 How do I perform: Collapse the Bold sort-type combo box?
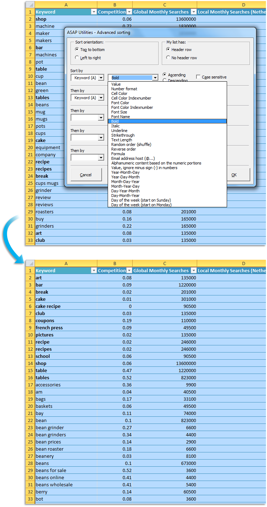155,78
